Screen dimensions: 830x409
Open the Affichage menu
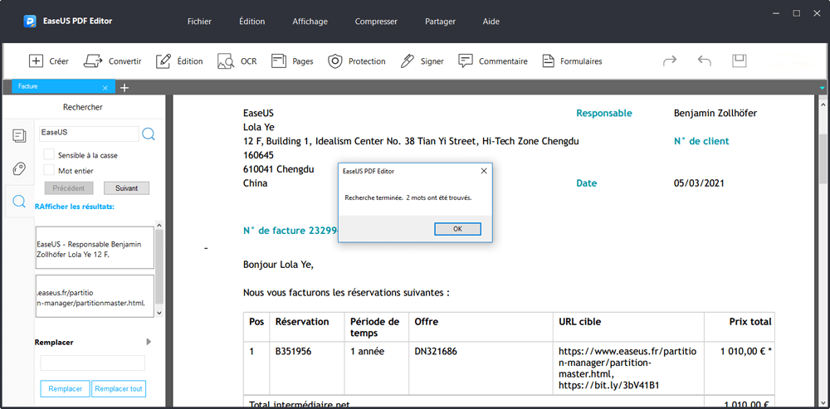click(310, 21)
